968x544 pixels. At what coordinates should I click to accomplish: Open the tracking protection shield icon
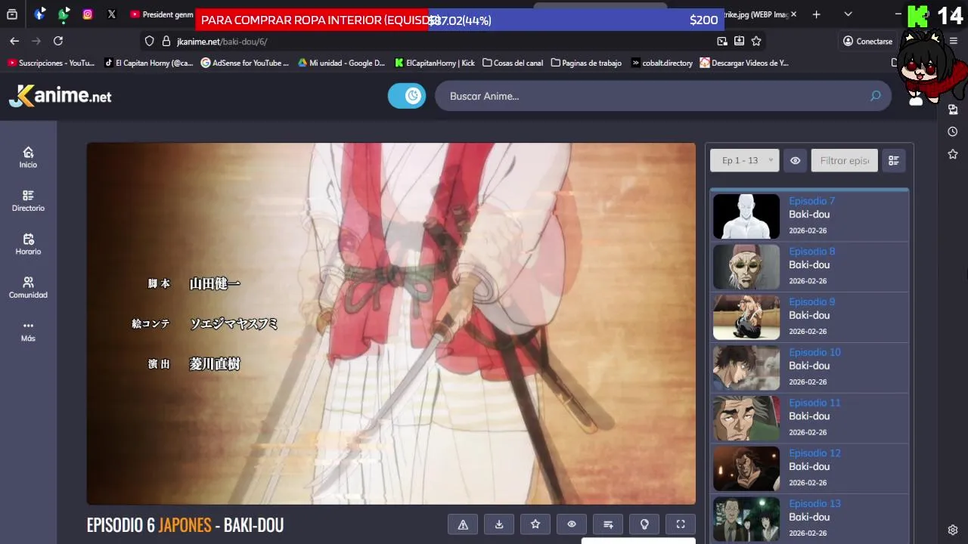150,42
